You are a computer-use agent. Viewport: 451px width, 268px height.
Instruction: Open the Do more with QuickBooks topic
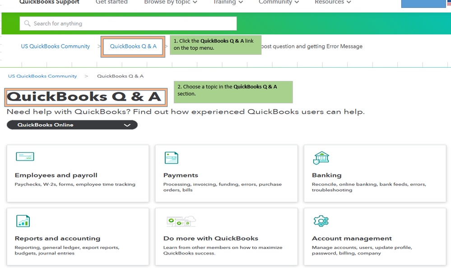pyautogui.click(x=226, y=237)
